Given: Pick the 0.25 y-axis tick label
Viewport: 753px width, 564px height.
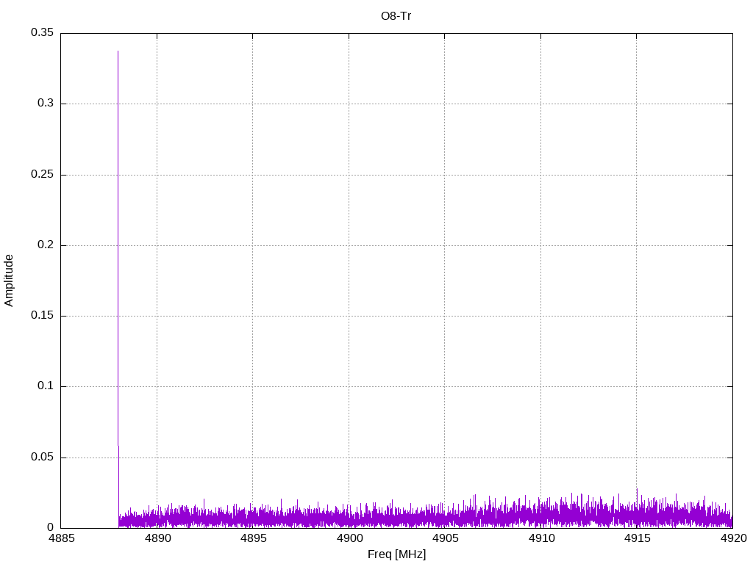Looking at the screenshot, I should 42,175.
